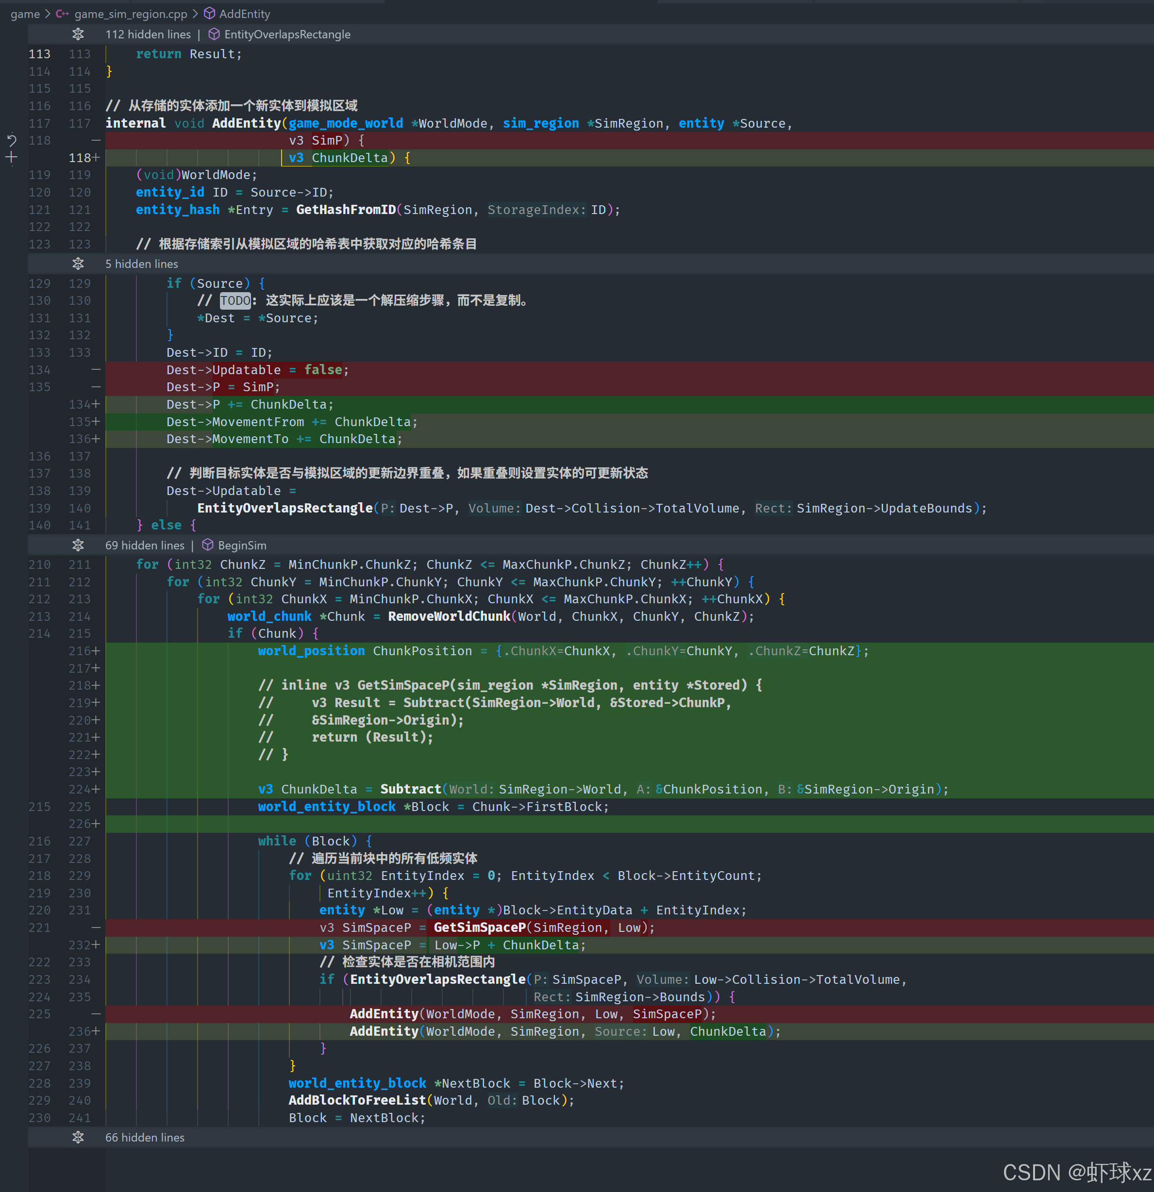Expand the 66 hidden lines unfold icon
This screenshot has width=1154, height=1192.
point(78,1137)
